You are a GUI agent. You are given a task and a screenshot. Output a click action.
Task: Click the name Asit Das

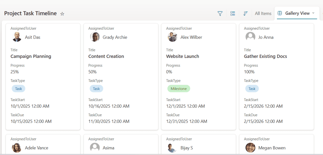tap(32, 37)
